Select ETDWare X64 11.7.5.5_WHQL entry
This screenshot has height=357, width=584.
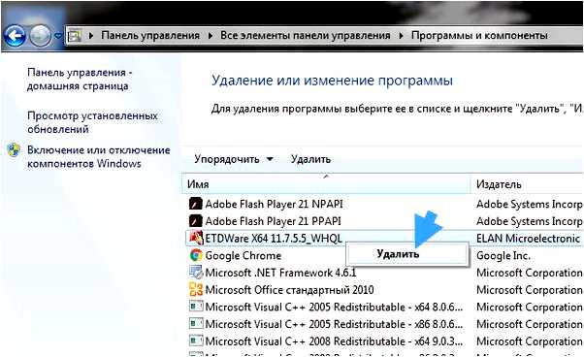coord(274,238)
